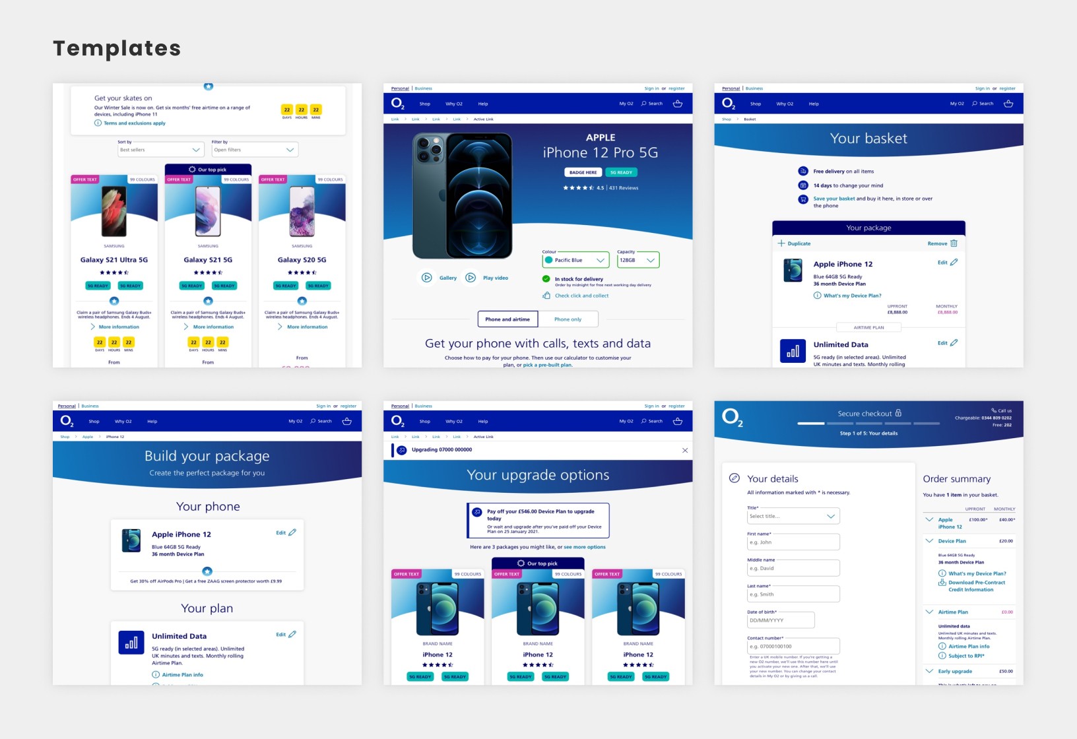Click Sign in on the iPhone 12 Pro page
Image resolution: width=1077 pixels, height=739 pixels.
click(652, 88)
